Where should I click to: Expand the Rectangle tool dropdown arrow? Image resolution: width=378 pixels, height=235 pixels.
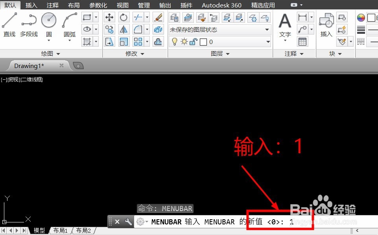(96, 17)
